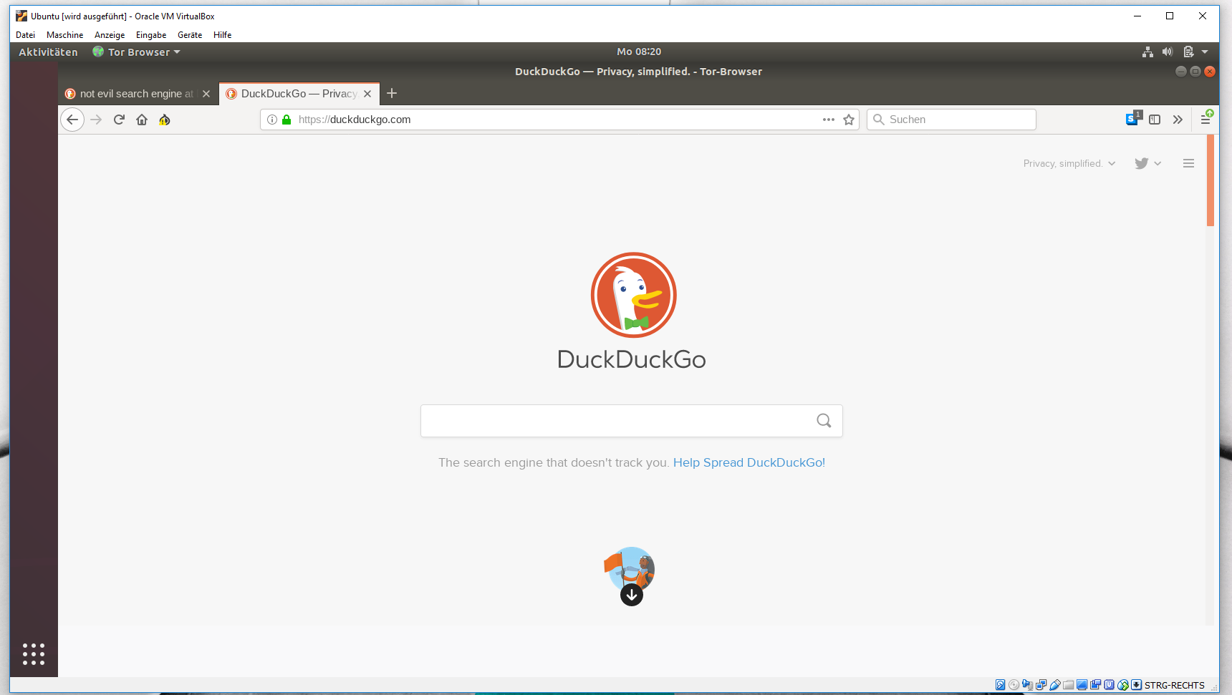Focus the Suchen search field
Screen dimensions: 1232x695
951,120
